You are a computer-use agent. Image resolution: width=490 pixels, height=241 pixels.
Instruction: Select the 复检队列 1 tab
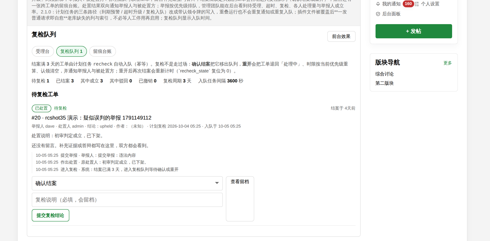(71, 51)
